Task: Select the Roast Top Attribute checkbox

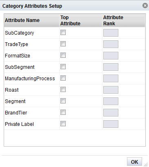Action: (x=63, y=90)
